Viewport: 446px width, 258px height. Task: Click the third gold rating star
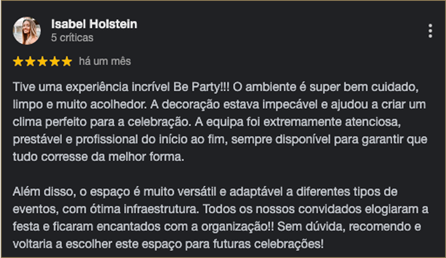coord(42,61)
